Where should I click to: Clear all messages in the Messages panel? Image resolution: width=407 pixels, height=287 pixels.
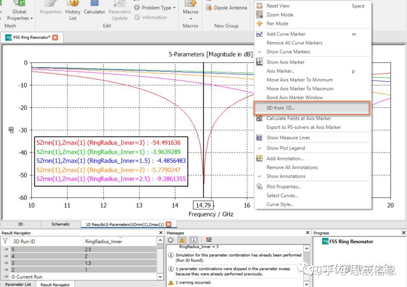coord(170,240)
